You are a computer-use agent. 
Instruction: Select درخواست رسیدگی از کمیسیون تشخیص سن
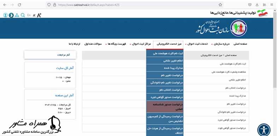[165, 118]
